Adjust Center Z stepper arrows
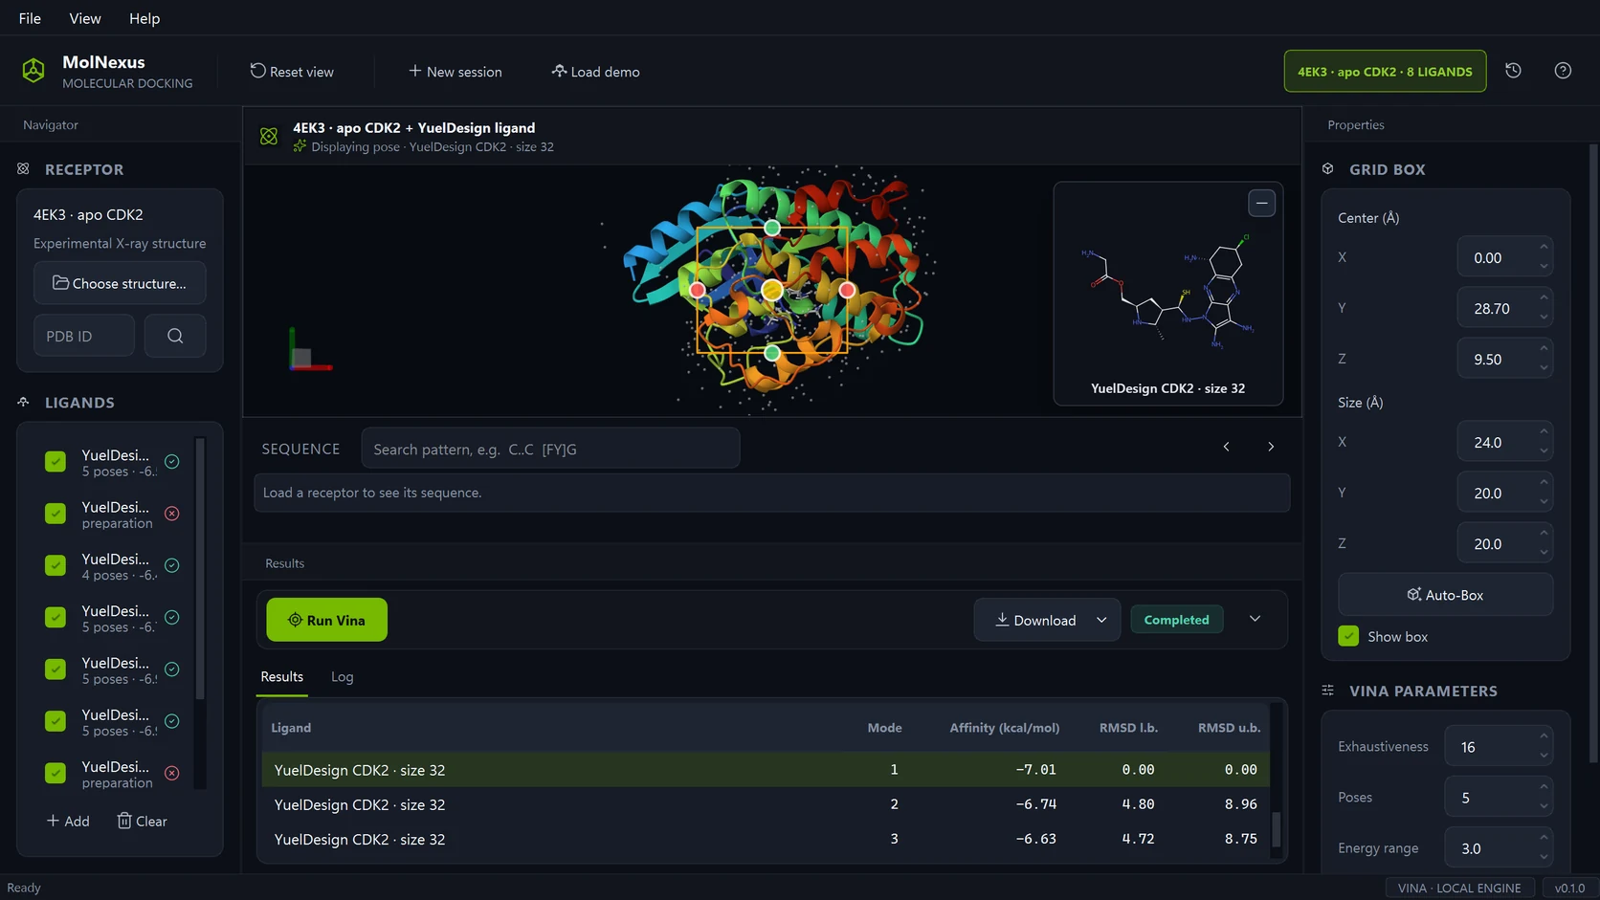This screenshot has height=900, width=1600. 1544,359
